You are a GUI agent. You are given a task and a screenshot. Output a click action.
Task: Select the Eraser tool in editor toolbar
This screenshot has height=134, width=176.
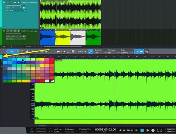coord(27,52)
